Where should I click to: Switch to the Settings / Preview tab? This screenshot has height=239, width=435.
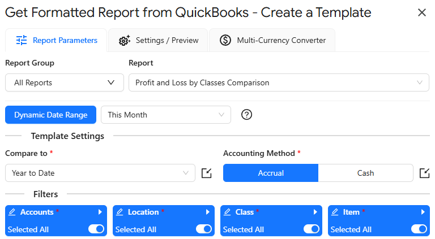point(158,40)
